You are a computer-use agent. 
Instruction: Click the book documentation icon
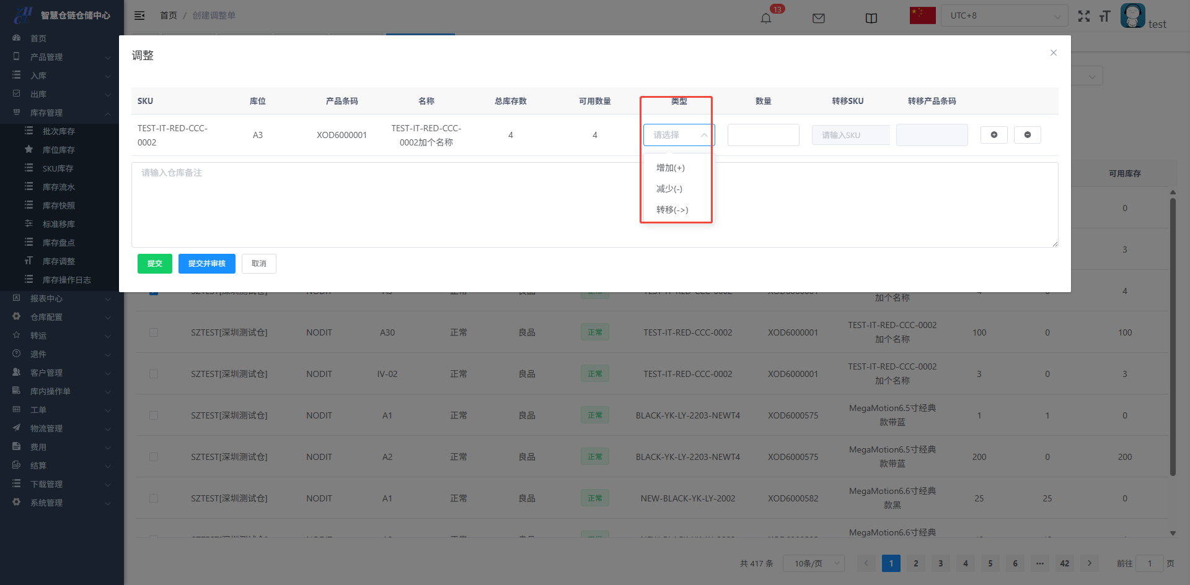click(871, 18)
